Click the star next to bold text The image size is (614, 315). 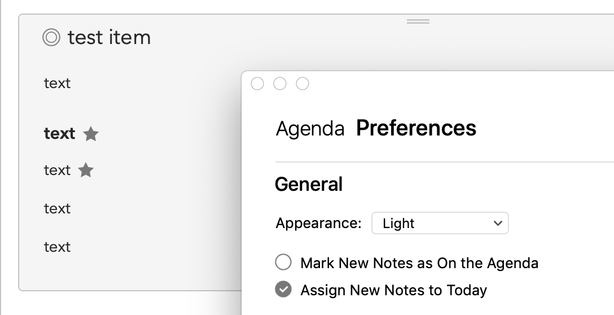point(91,134)
